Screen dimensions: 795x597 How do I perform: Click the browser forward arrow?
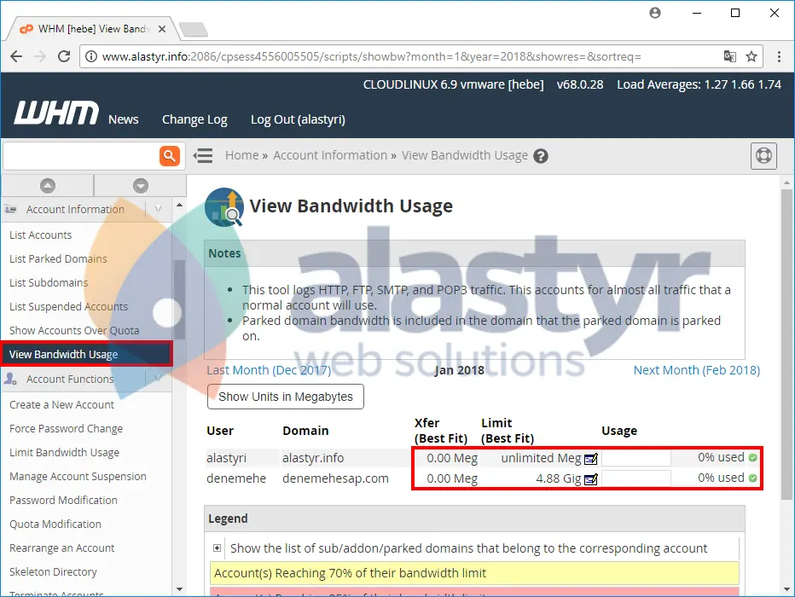pos(40,56)
